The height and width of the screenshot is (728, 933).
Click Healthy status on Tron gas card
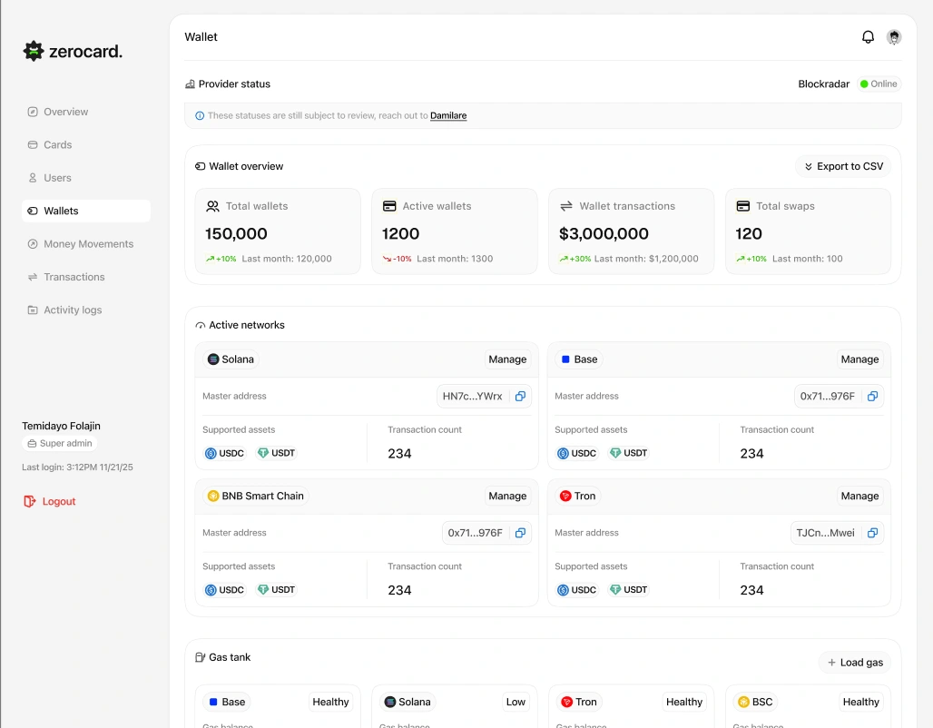pyautogui.click(x=683, y=703)
